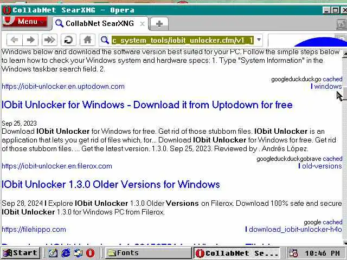Switch to the Fonts taskbar window
Screen dimensions: 347x260
point(148,253)
